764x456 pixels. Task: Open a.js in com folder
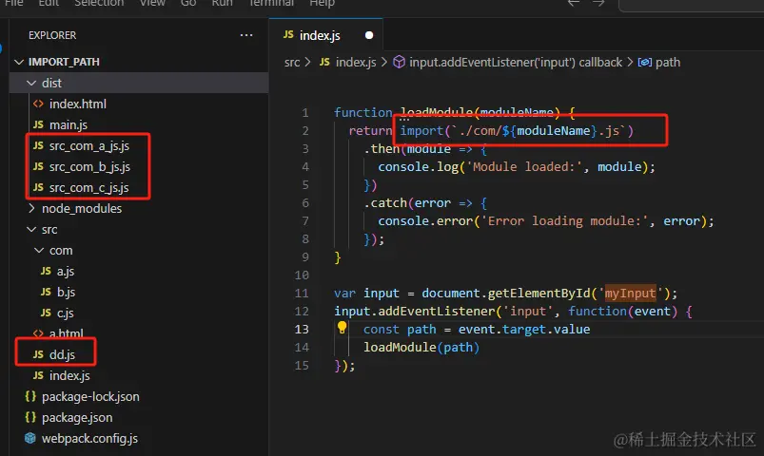point(66,271)
